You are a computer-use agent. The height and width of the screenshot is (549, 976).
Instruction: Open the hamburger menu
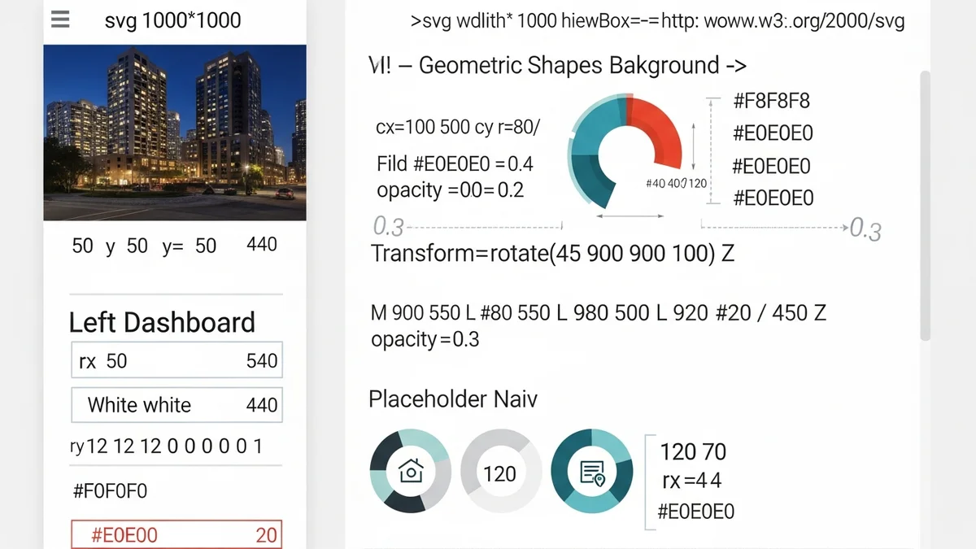(59, 20)
